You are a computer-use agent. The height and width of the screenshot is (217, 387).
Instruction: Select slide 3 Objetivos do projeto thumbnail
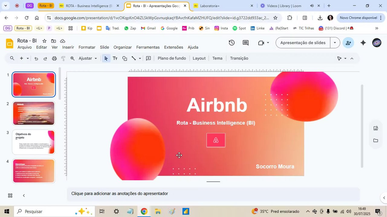tap(34, 142)
